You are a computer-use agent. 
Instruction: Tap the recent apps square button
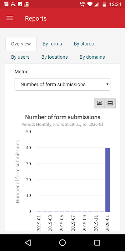pyautogui.click(x=97, y=243)
